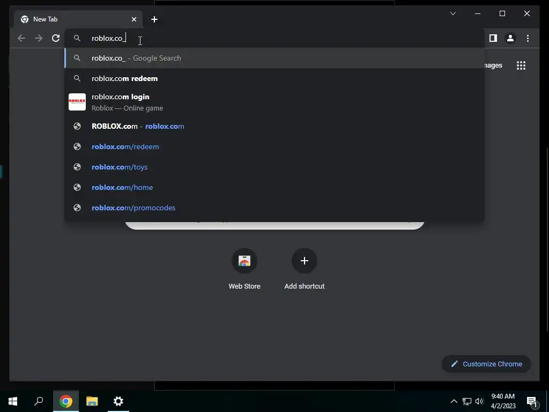
Task: Select 'roblox.com redeem' search suggestion
Action: pos(274,78)
